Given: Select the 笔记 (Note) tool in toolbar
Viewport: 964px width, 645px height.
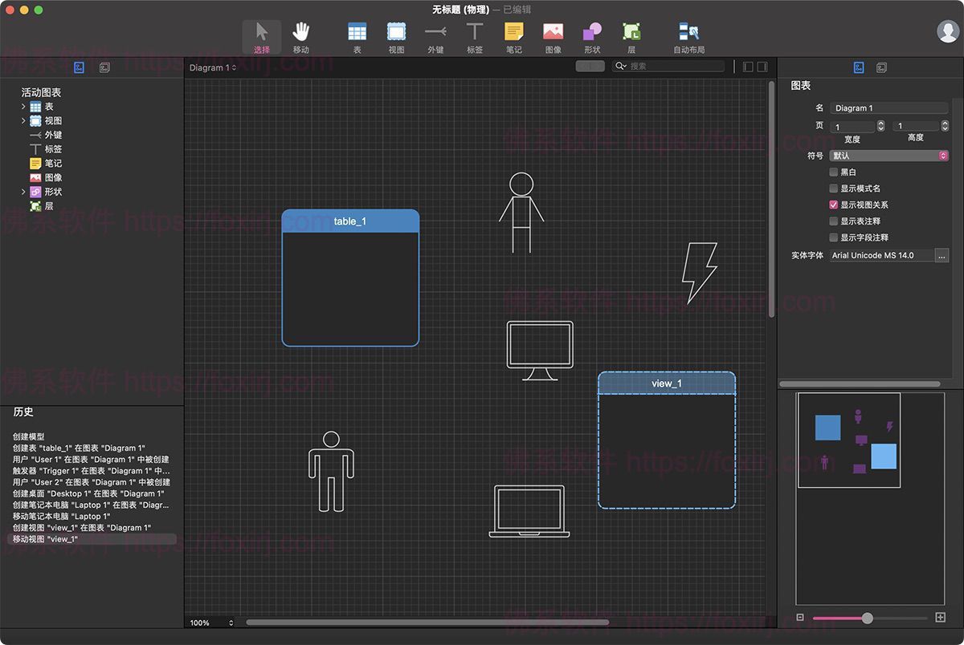Looking at the screenshot, I should 514,32.
